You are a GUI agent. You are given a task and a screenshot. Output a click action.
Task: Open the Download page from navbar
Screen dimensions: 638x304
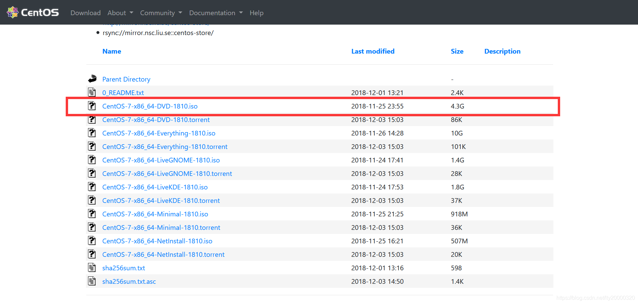point(86,13)
